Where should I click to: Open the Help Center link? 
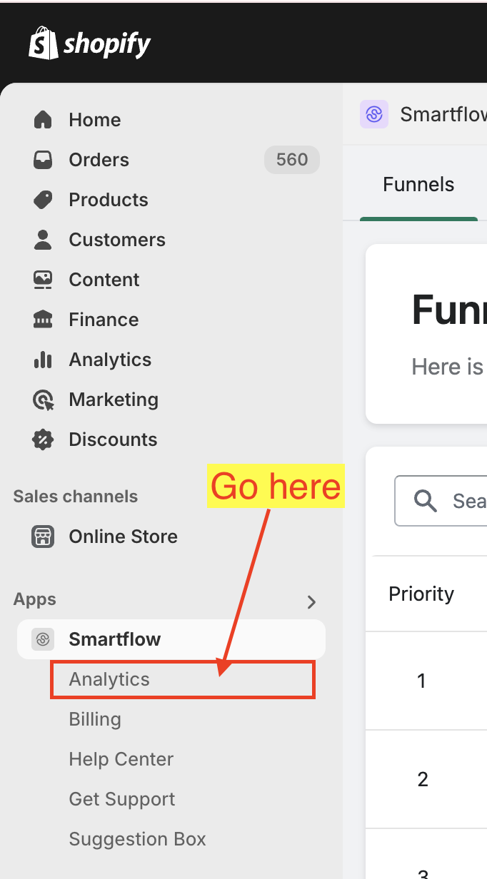click(121, 759)
